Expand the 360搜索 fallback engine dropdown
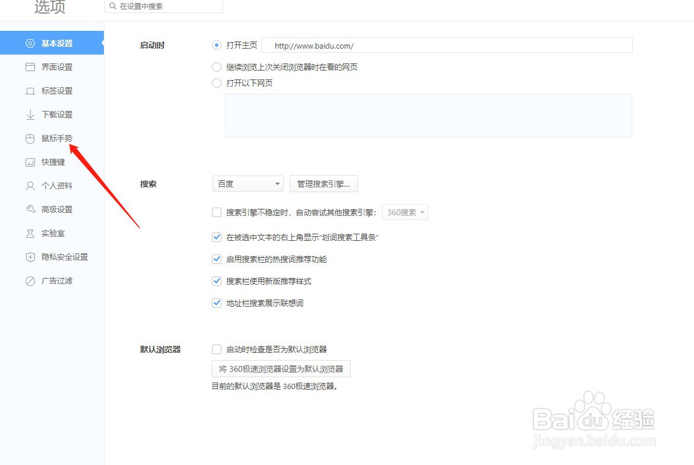Screen dimensions: 694x465 click(x=405, y=212)
